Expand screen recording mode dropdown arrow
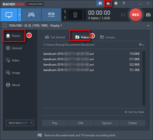The height and width of the screenshot is (140, 153). point(19,15)
